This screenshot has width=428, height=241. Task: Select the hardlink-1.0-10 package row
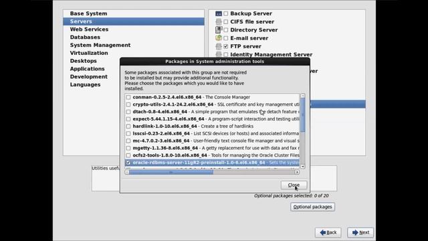tap(212, 127)
